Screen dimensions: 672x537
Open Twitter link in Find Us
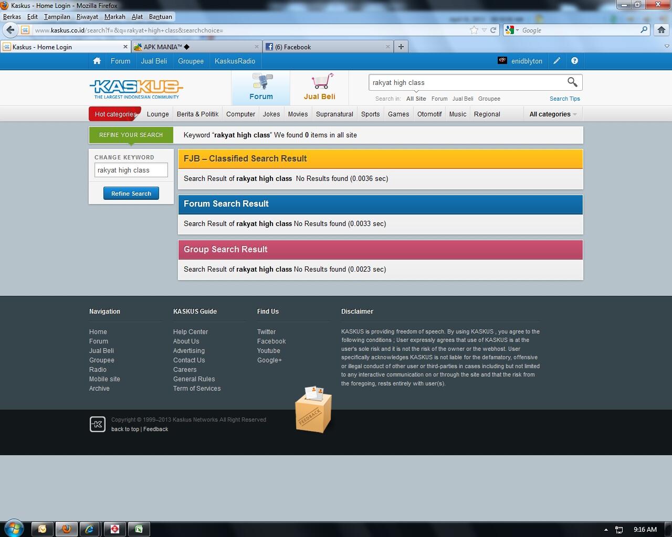click(x=266, y=332)
